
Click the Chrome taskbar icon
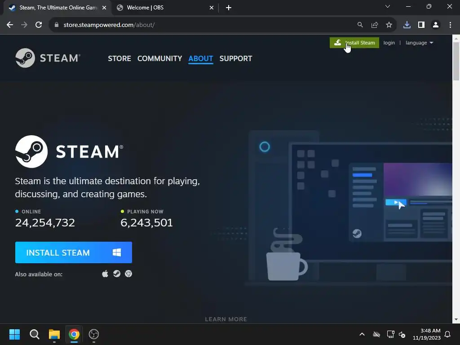pos(74,334)
